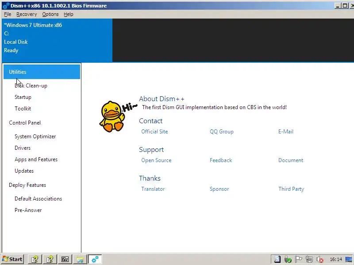This screenshot has height=265, width=354.
Task: Open the Updates page
Action: (x=24, y=171)
